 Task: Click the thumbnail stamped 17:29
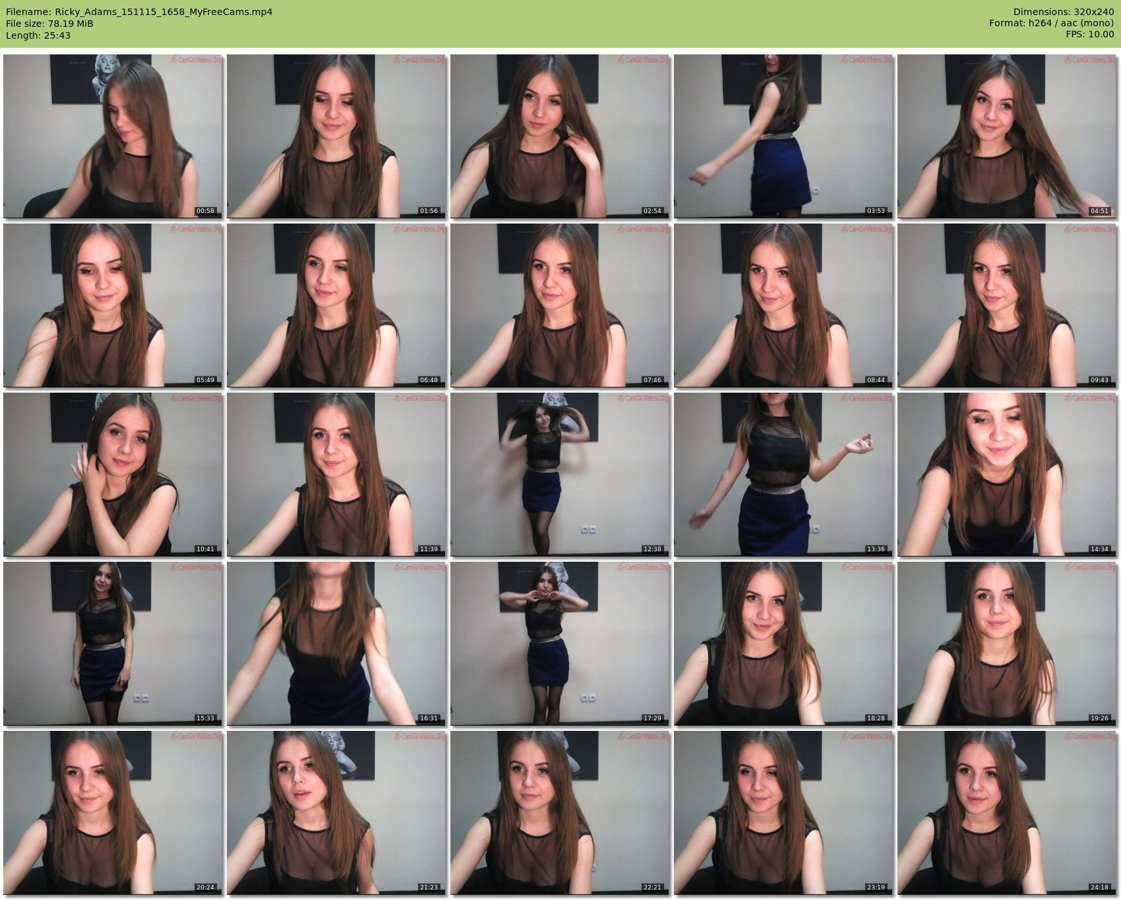pyautogui.click(x=560, y=643)
